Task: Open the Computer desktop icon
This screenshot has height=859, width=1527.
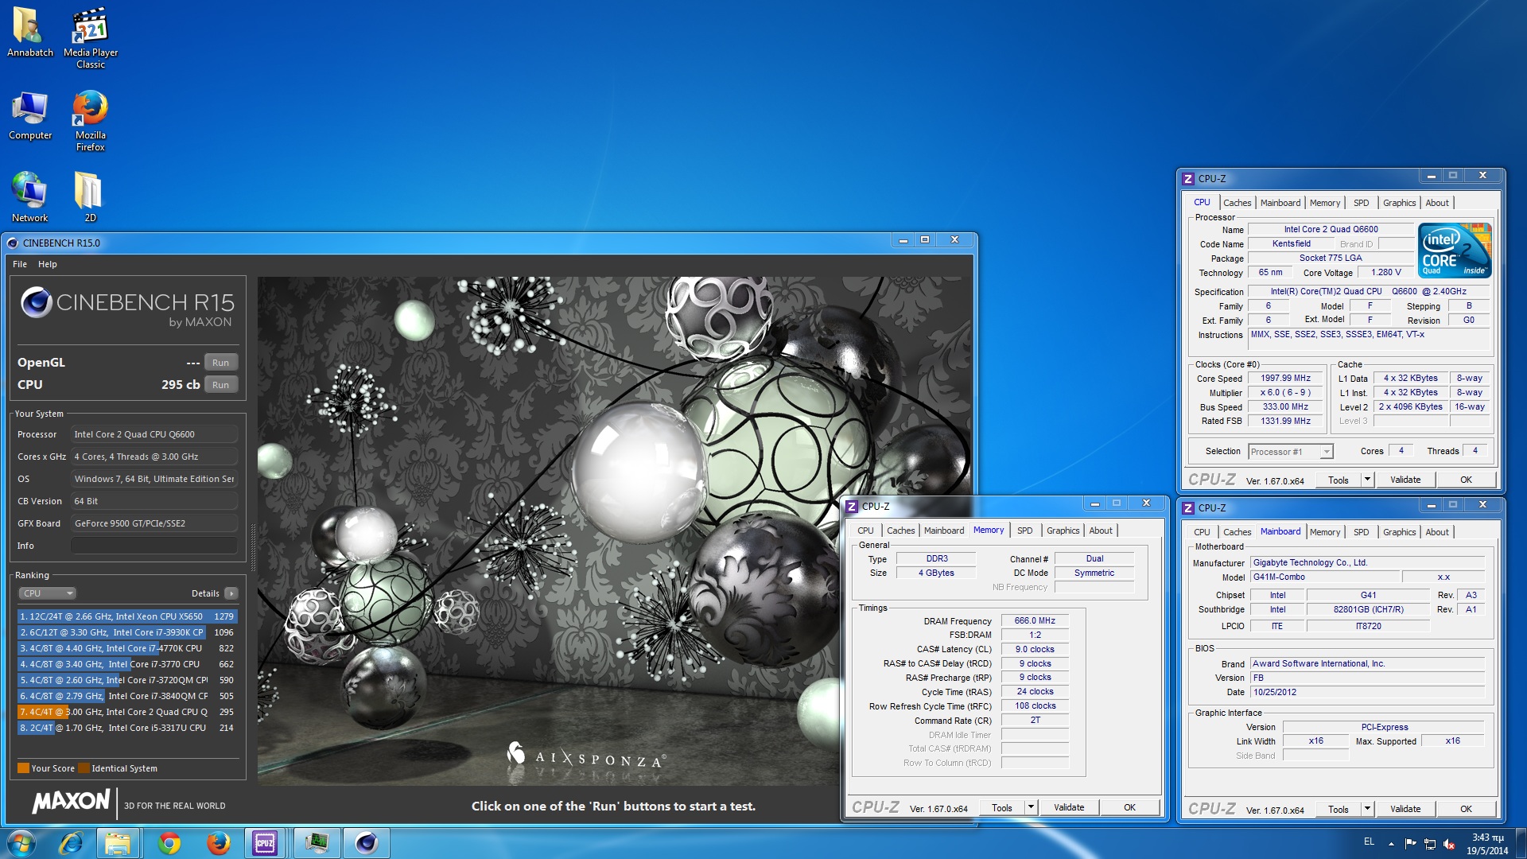Action: coord(29,115)
